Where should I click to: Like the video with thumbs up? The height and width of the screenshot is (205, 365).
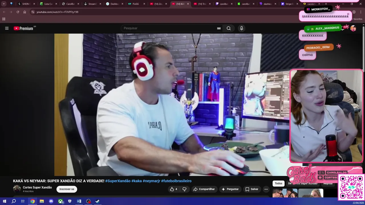click(174, 189)
